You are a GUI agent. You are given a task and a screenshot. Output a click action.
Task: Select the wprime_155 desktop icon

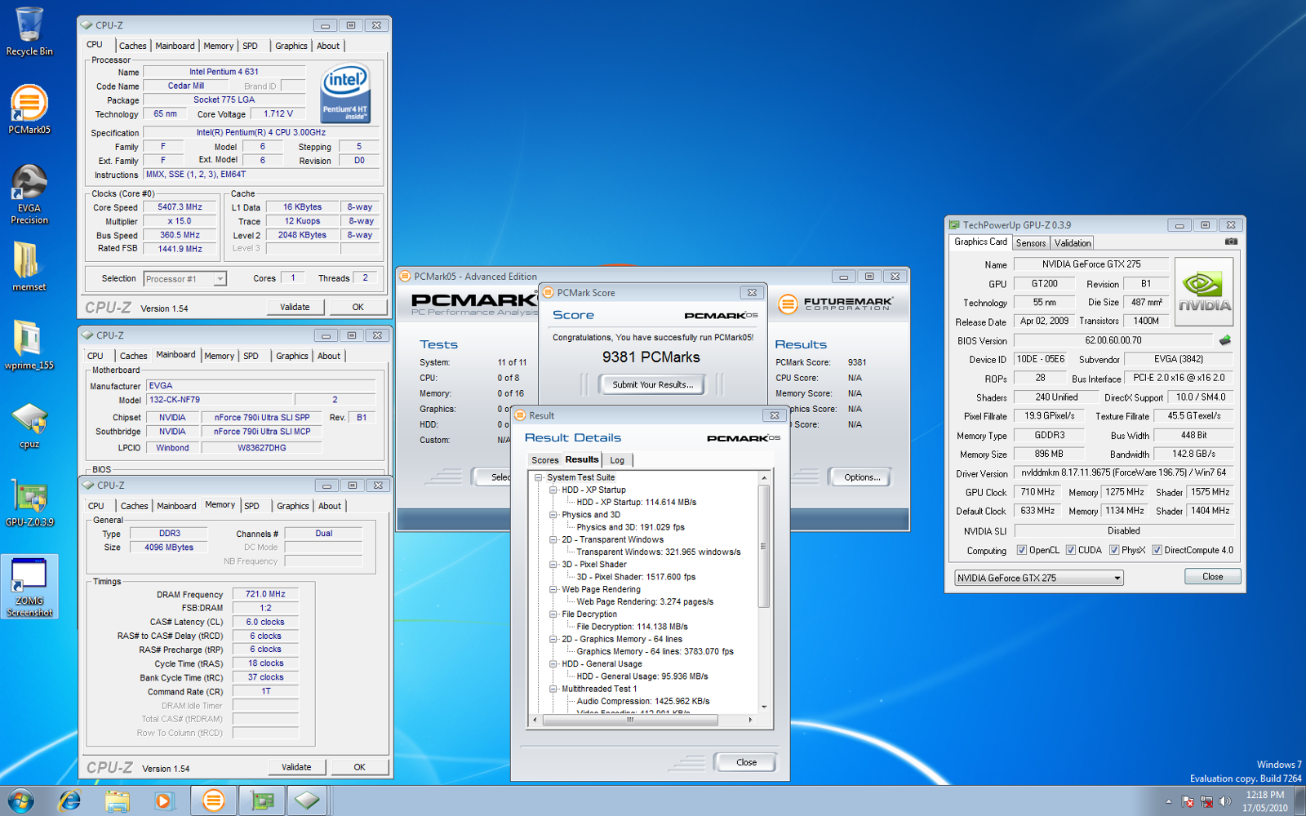29,345
